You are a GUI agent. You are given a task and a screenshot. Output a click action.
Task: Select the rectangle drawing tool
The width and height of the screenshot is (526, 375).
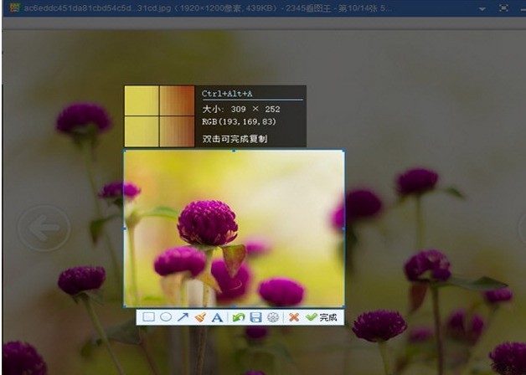(x=148, y=318)
